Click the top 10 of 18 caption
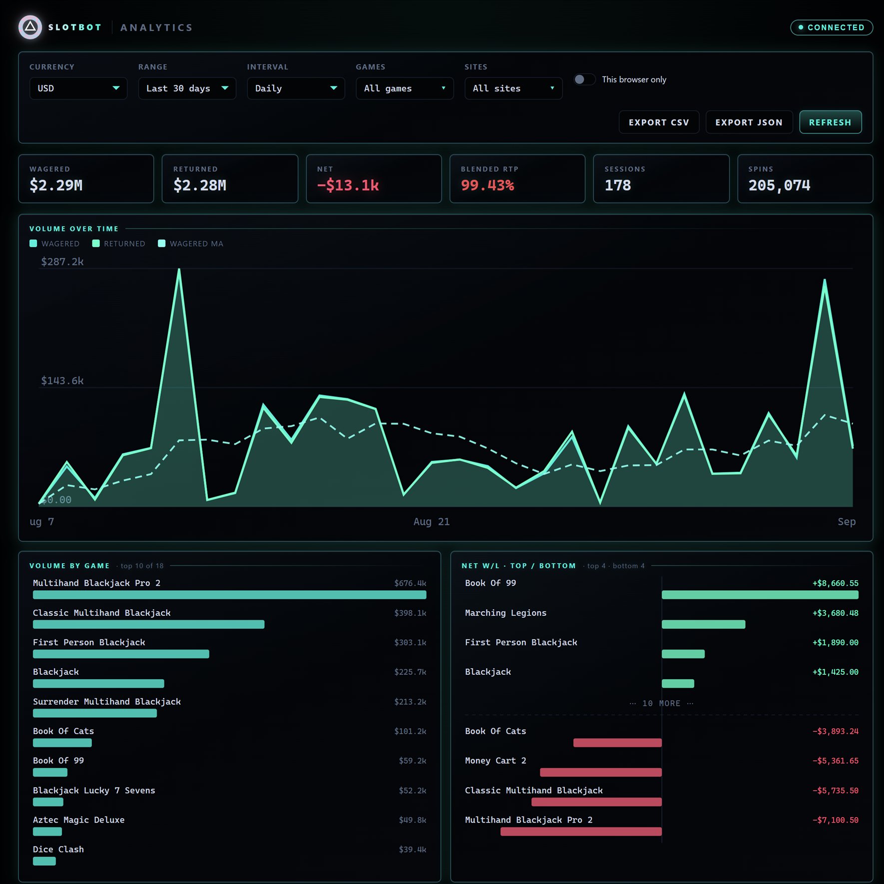Screen dimensions: 884x884 tap(142, 566)
